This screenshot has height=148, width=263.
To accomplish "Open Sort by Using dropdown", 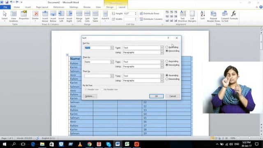I will [x=161, y=53].
